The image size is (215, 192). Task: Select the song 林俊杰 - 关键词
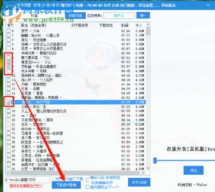(x=34, y=151)
